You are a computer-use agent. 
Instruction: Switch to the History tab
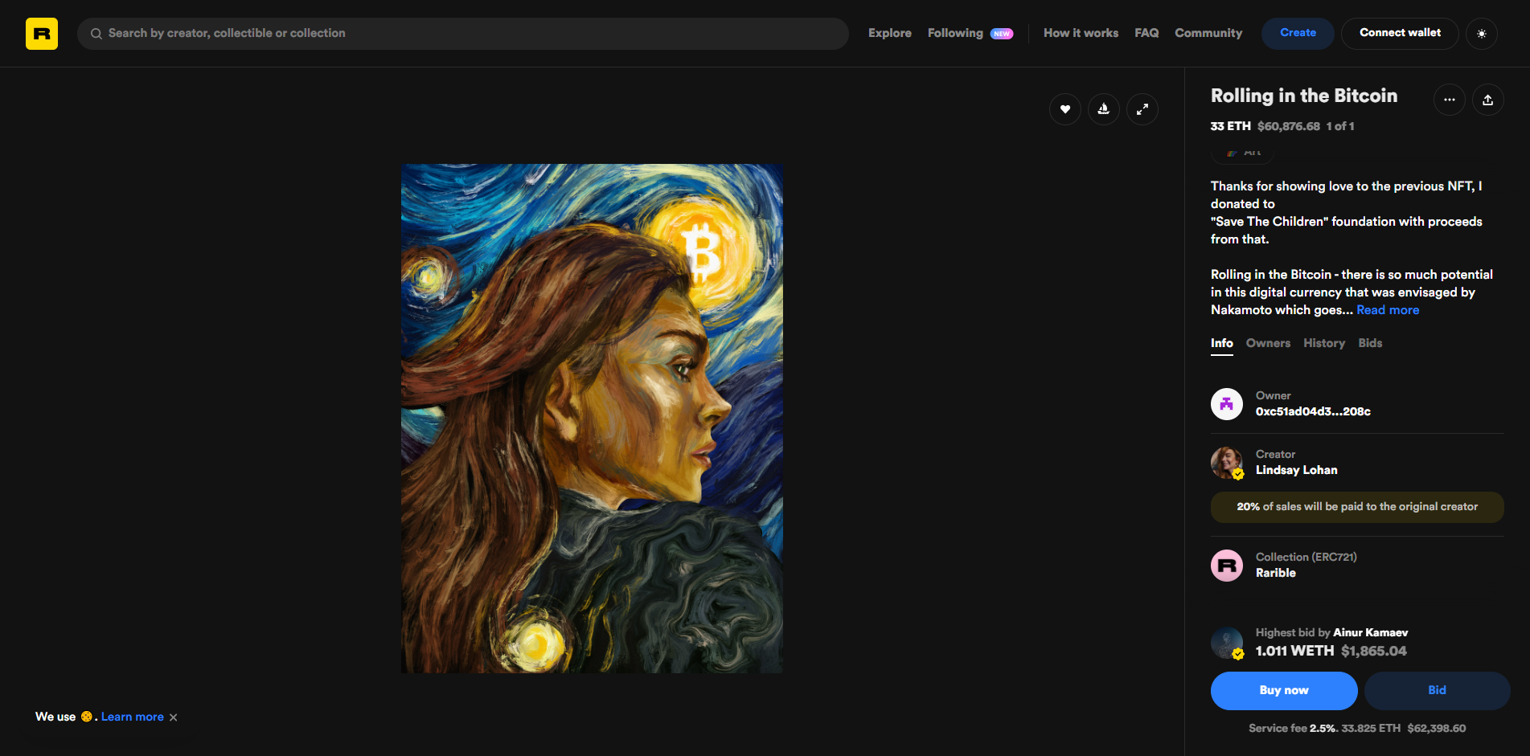tap(1324, 343)
